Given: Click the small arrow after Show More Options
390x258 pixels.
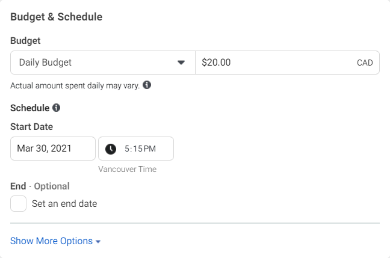Looking at the screenshot, I should pos(98,241).
